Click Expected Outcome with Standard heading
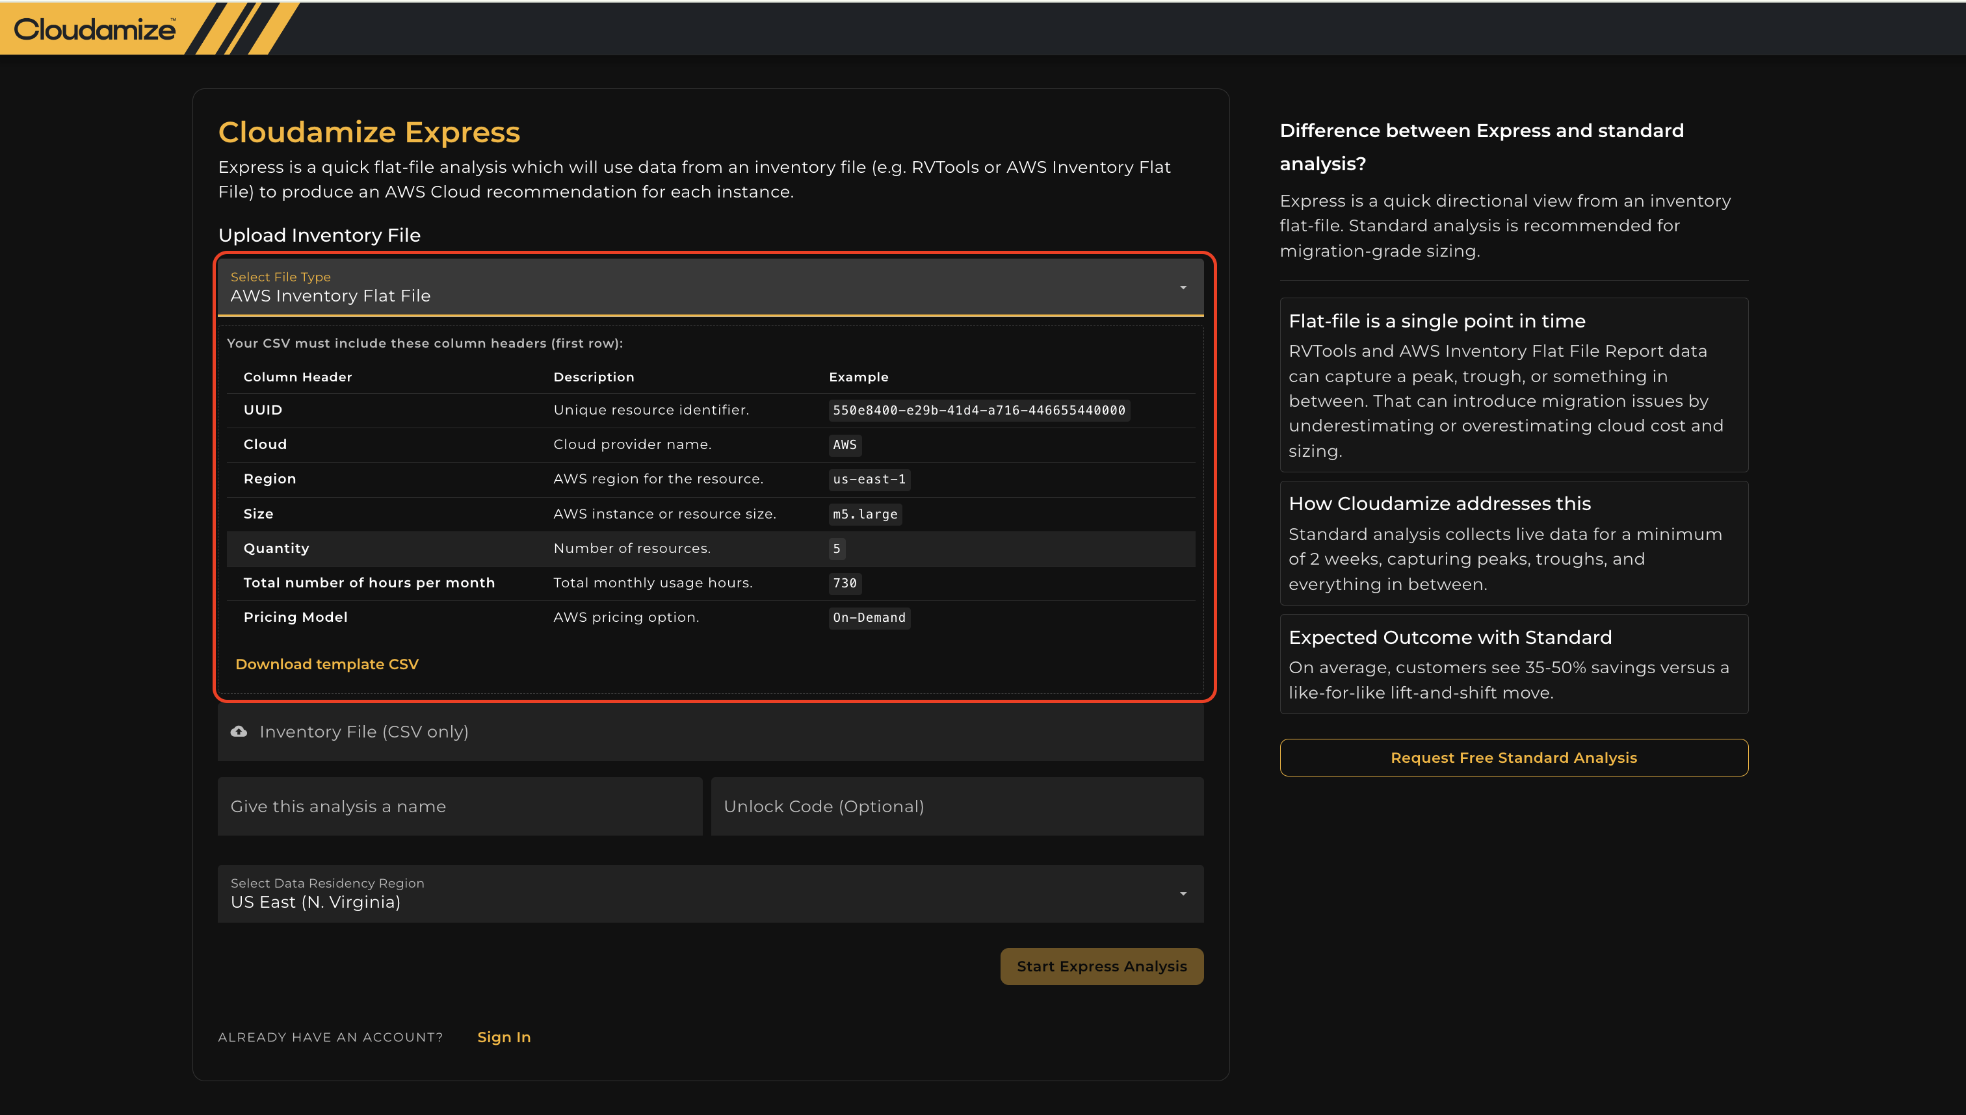1966x1115 pixels. [x=1450, y=637]
